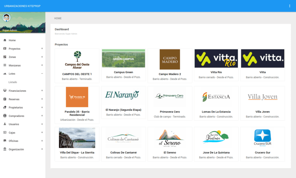
Task: Click the Jose de la Quintana logo
Action: coord(216,137)
